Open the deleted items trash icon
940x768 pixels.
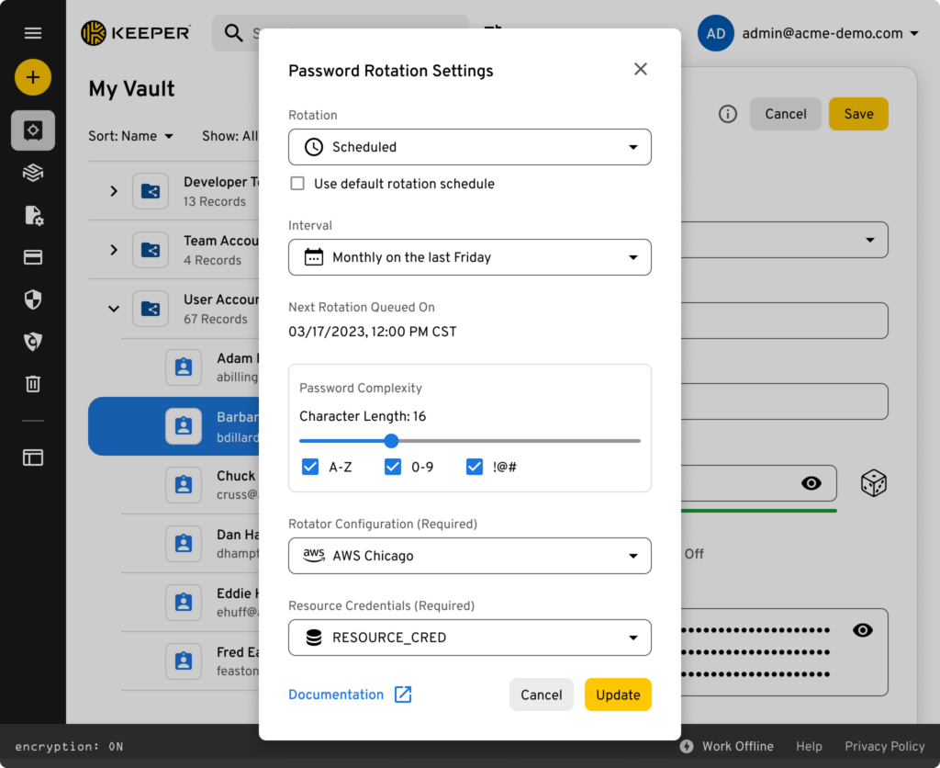tap(33, 384)
